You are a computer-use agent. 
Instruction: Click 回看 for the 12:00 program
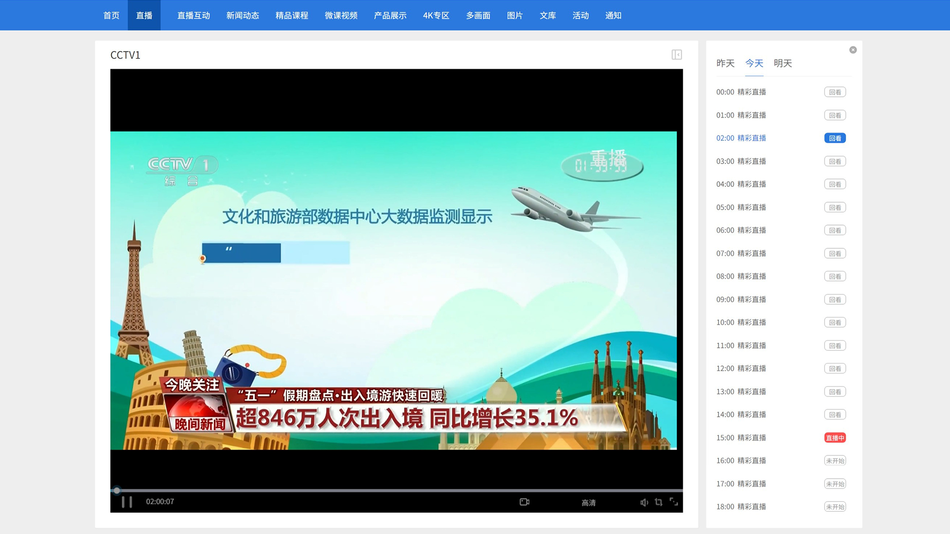[x=835, y=368]
